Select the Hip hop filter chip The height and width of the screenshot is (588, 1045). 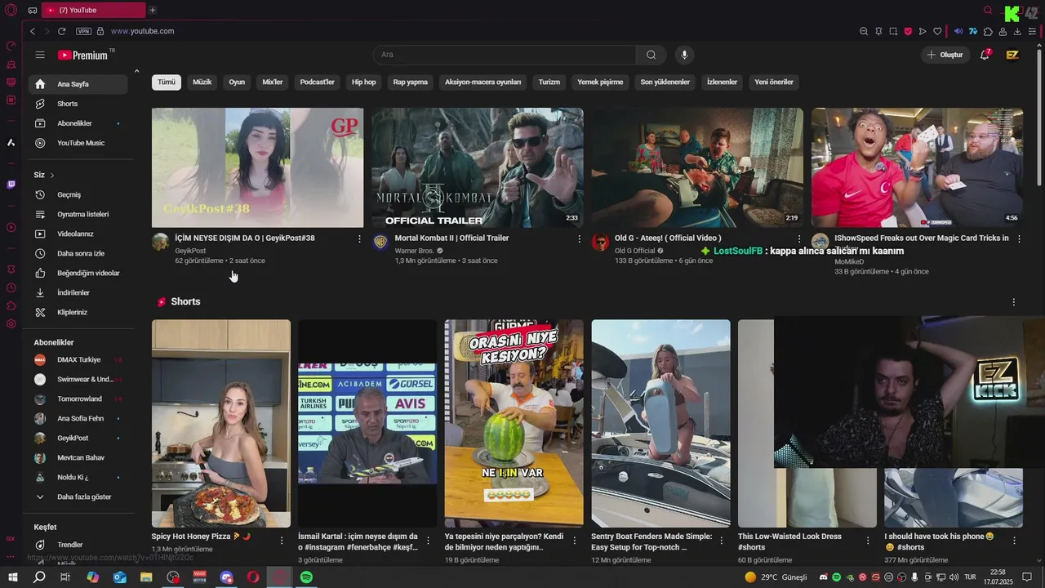pos(363,82)
